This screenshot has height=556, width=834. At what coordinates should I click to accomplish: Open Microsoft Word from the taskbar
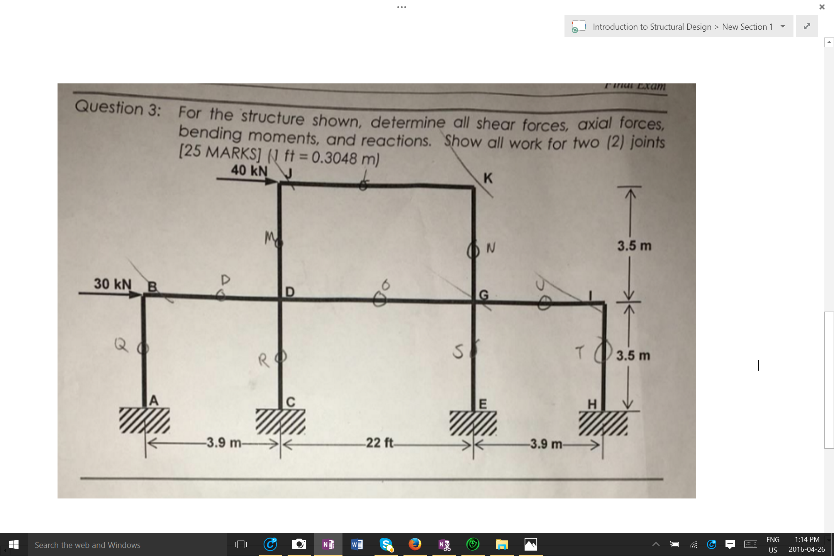point(357,544)
